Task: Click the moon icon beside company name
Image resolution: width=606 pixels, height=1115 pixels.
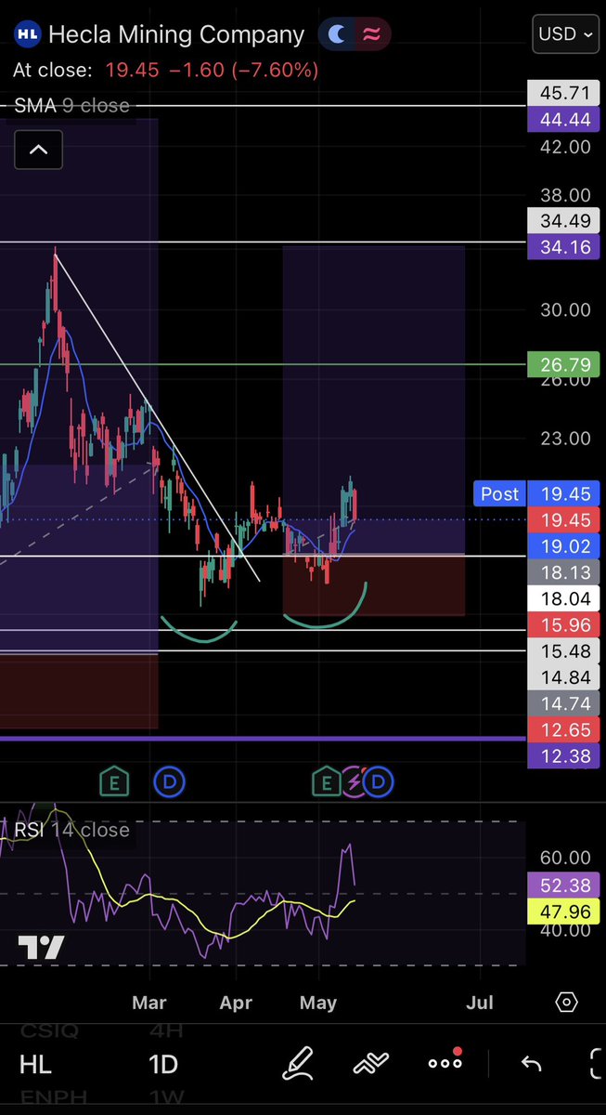Action: coord(337,35)
